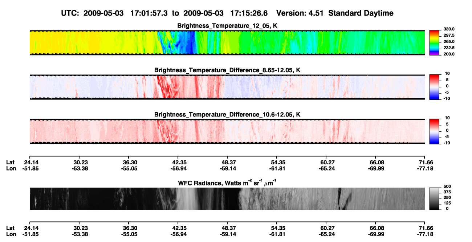Click the red-blue colorbar of the 8.65-12.05 panel
The image size is (472, 242).
coord(435,87)
